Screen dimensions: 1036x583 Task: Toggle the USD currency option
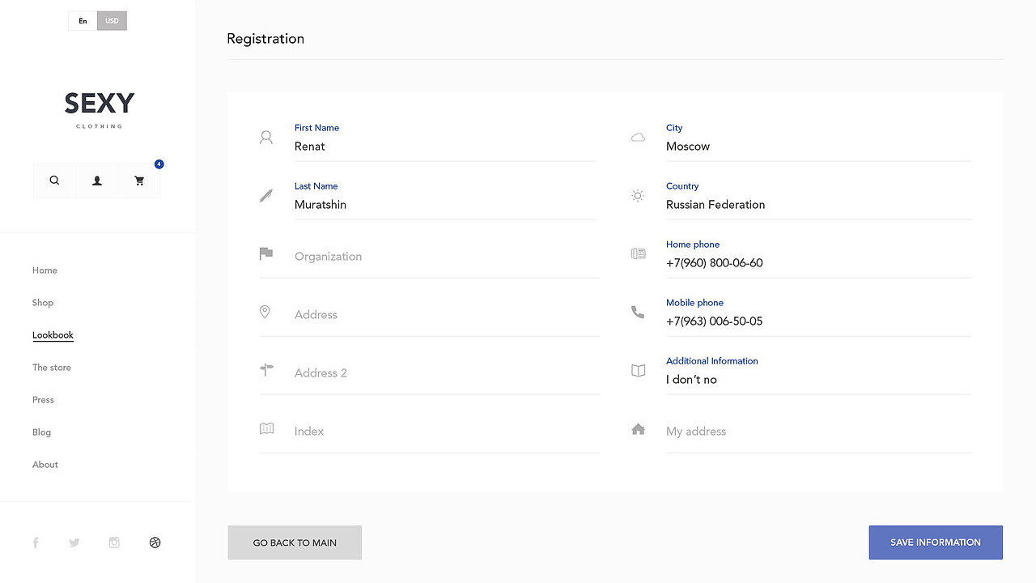(112, 21)
